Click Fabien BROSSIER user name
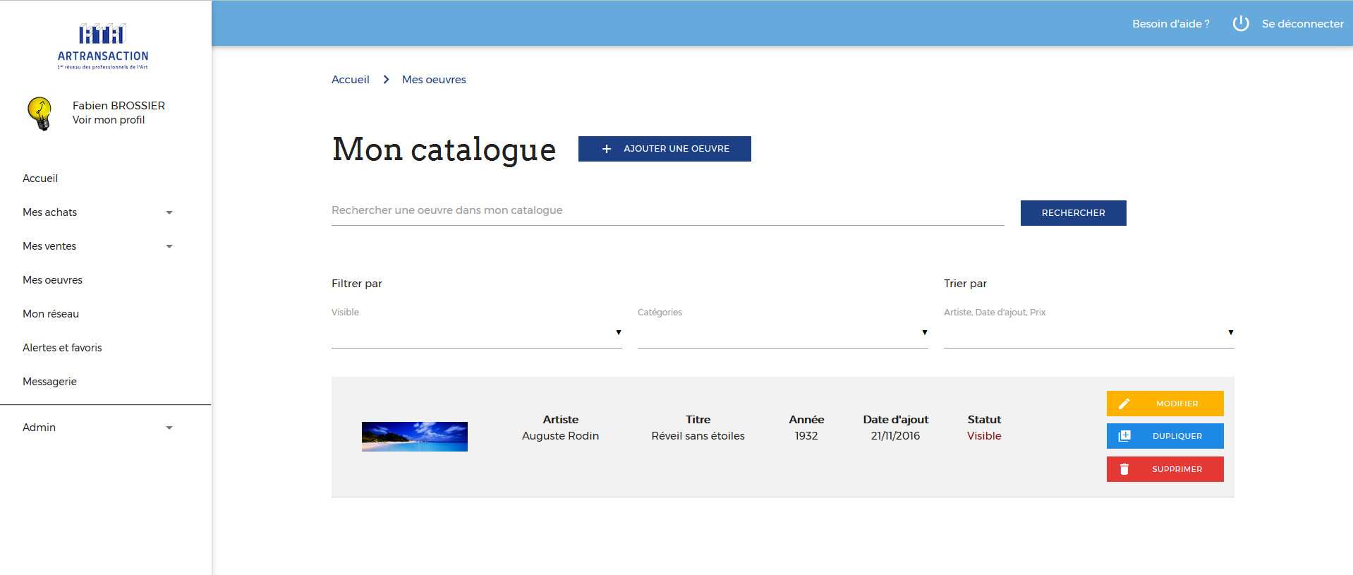 [119, 106]
